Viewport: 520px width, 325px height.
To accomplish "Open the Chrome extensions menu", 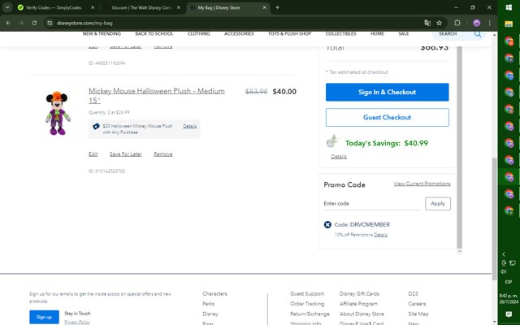I will tap(457, 23).
